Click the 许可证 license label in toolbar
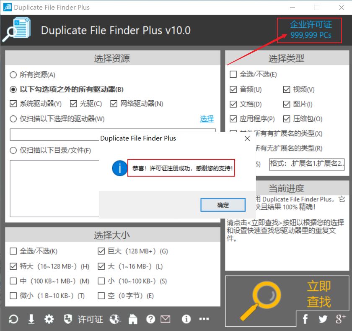This screenshot has width=352, height=331. click(91, 319)
